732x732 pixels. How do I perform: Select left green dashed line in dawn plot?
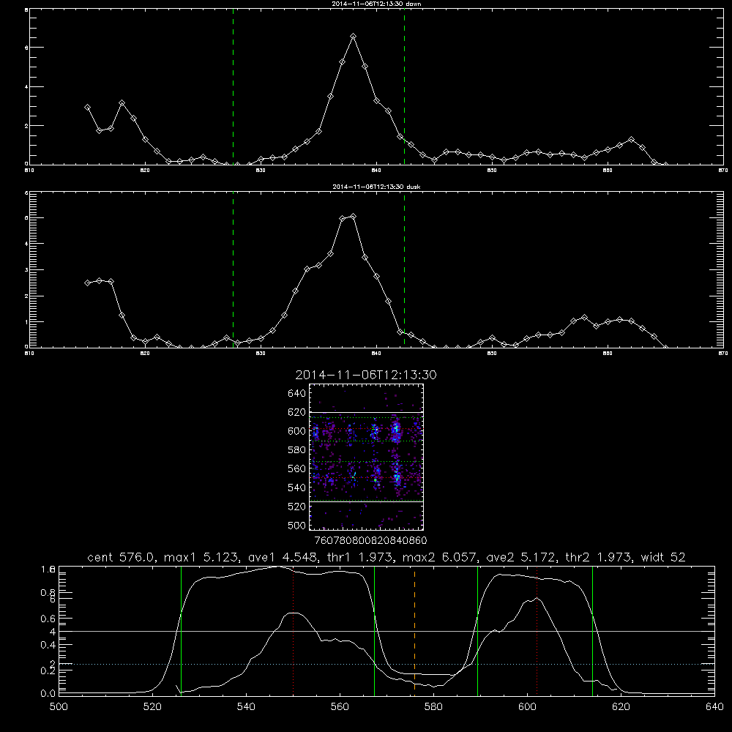233,86
